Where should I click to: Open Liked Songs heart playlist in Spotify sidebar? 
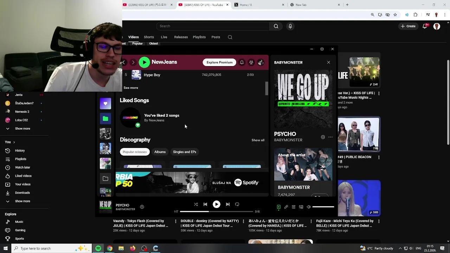[105, 104]
